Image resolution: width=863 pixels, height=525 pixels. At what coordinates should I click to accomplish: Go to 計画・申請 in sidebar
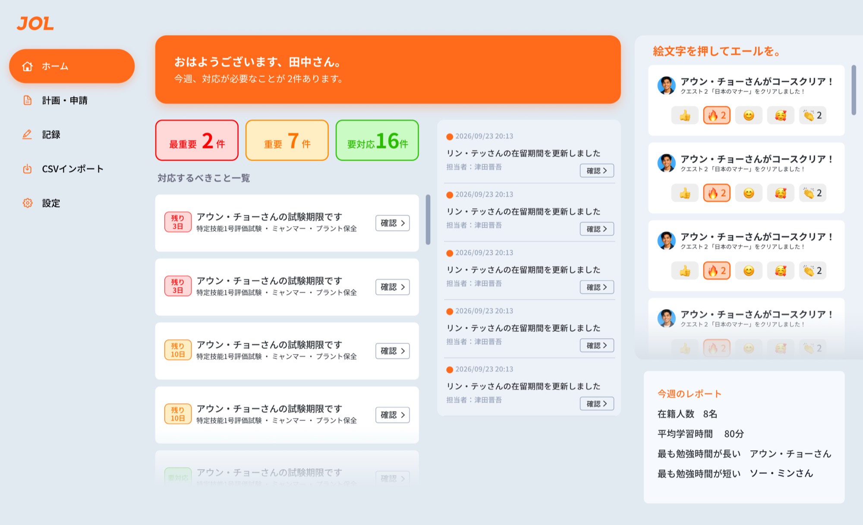click(65, 100)
